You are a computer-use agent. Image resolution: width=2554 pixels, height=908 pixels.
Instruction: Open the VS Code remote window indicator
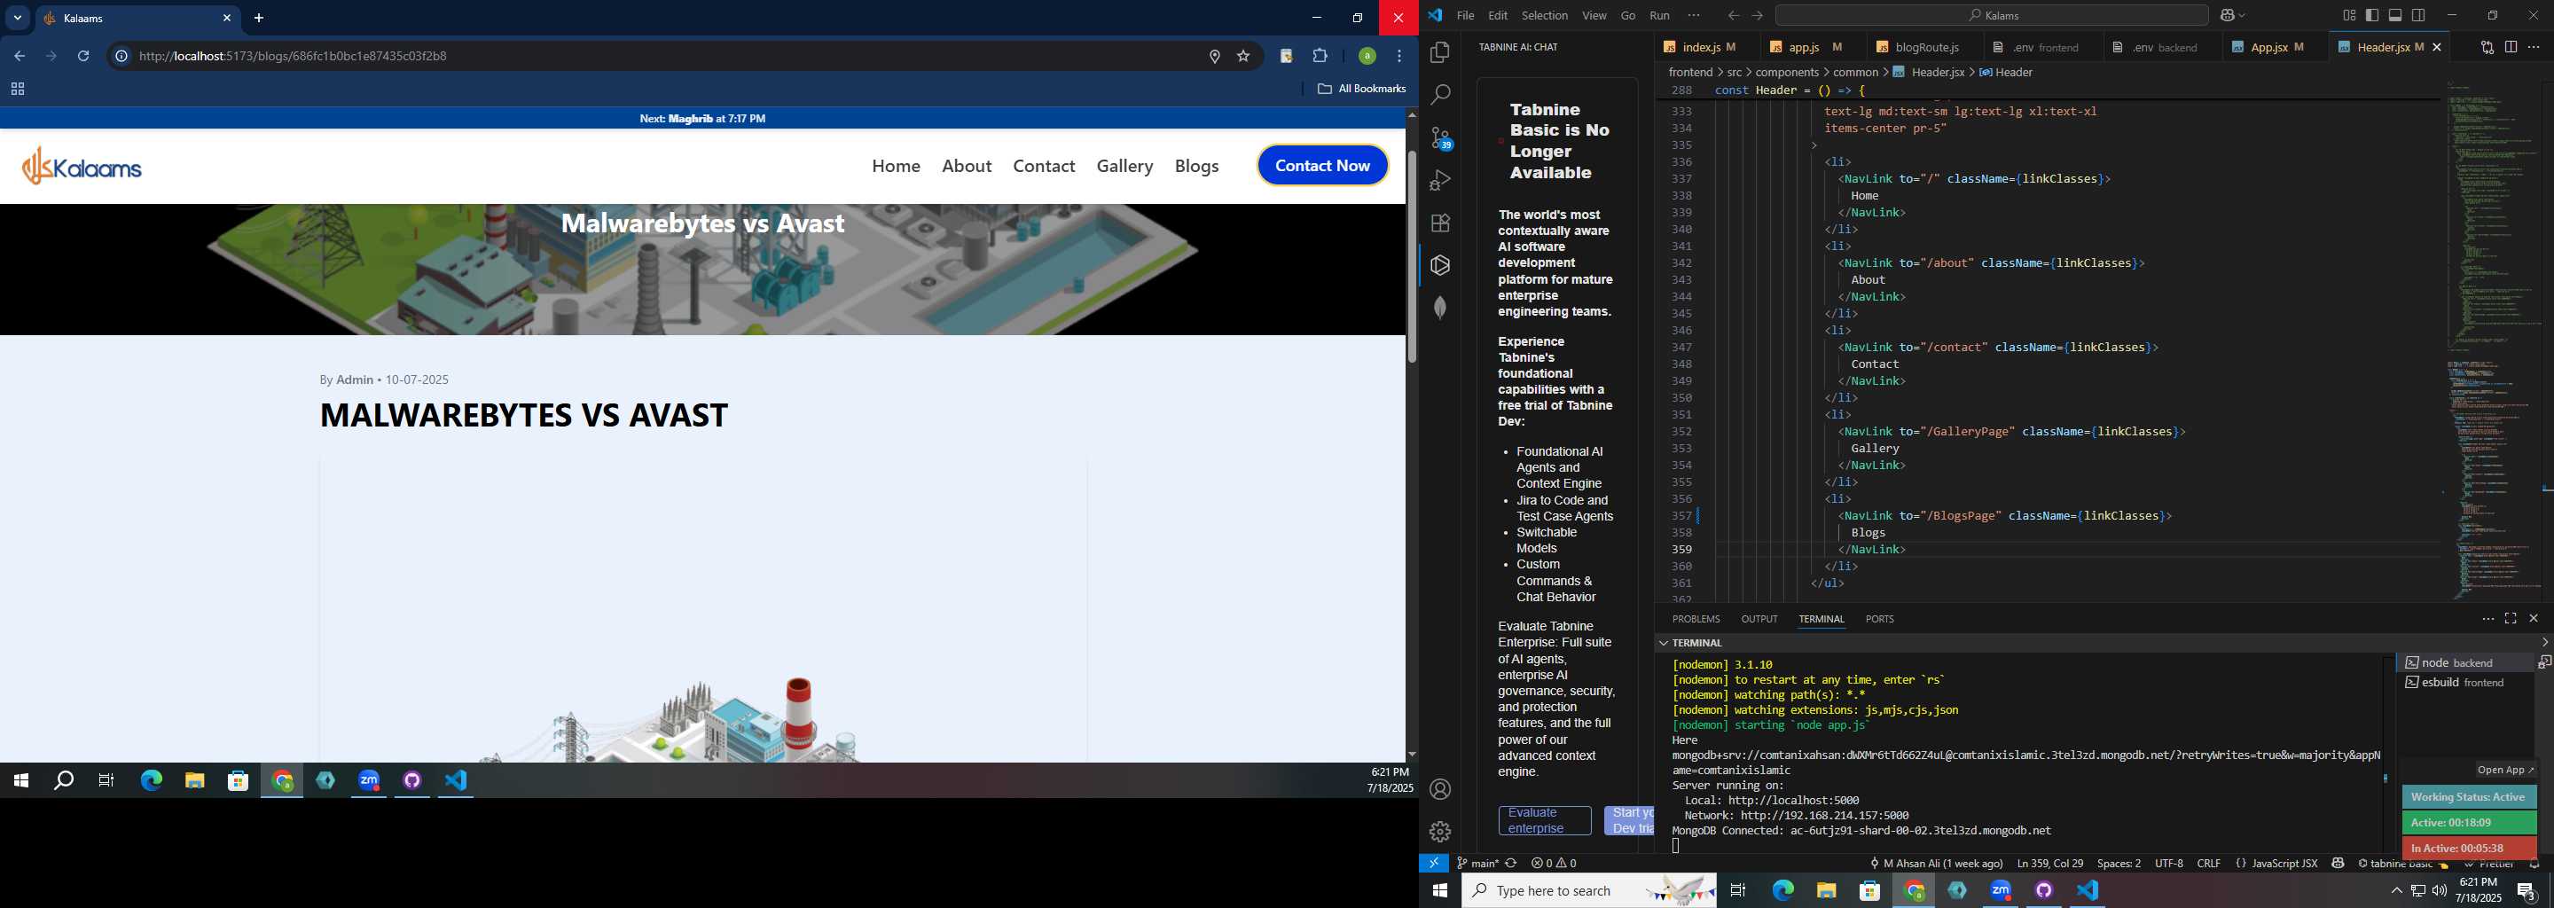[x=1434, y=864]
